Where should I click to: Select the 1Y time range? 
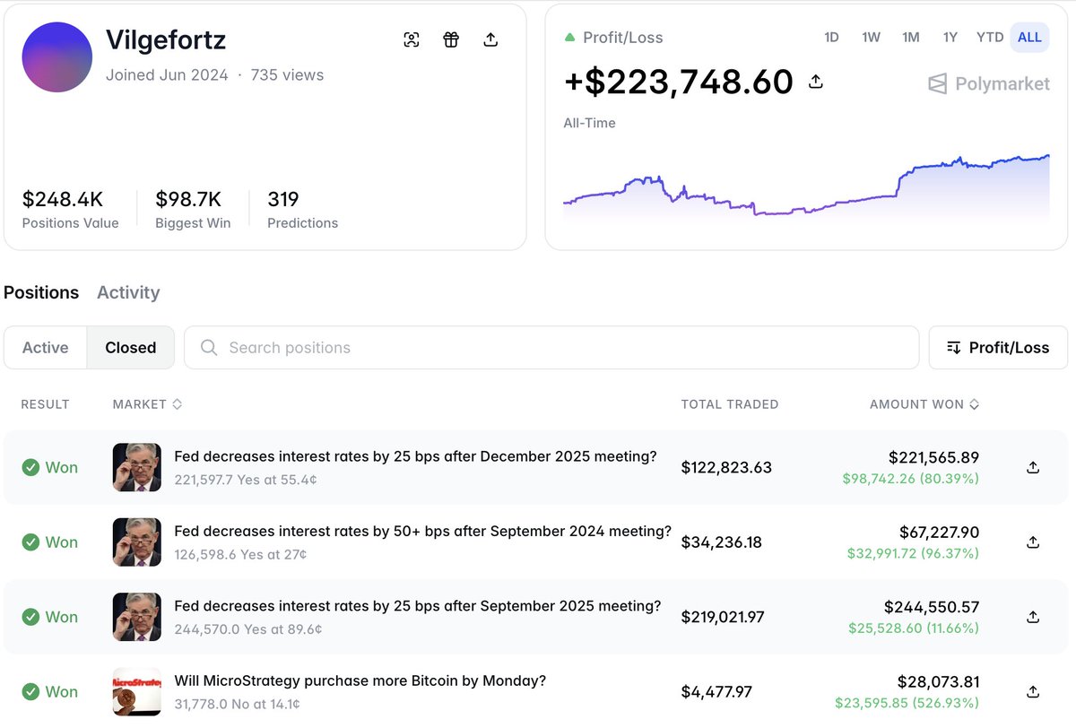(x=950, y=38)
